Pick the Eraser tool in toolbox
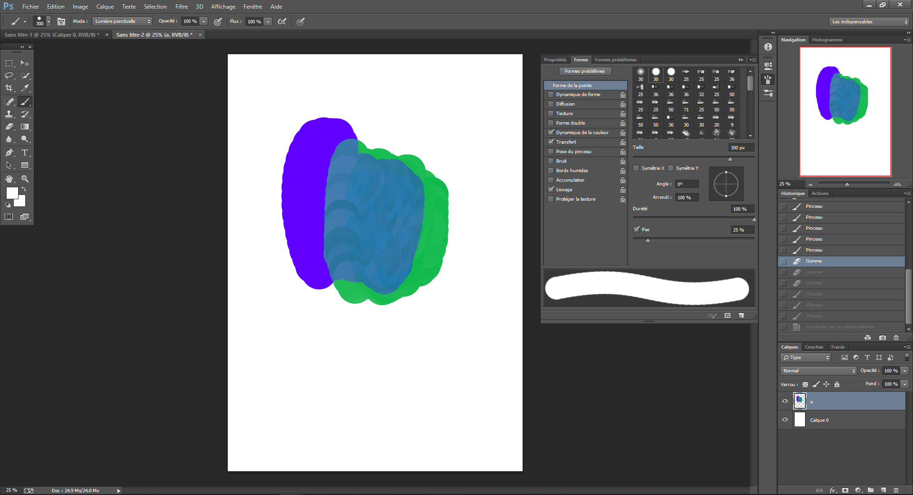The width and height of the screenshot is (913, 495). click(9, 127)
